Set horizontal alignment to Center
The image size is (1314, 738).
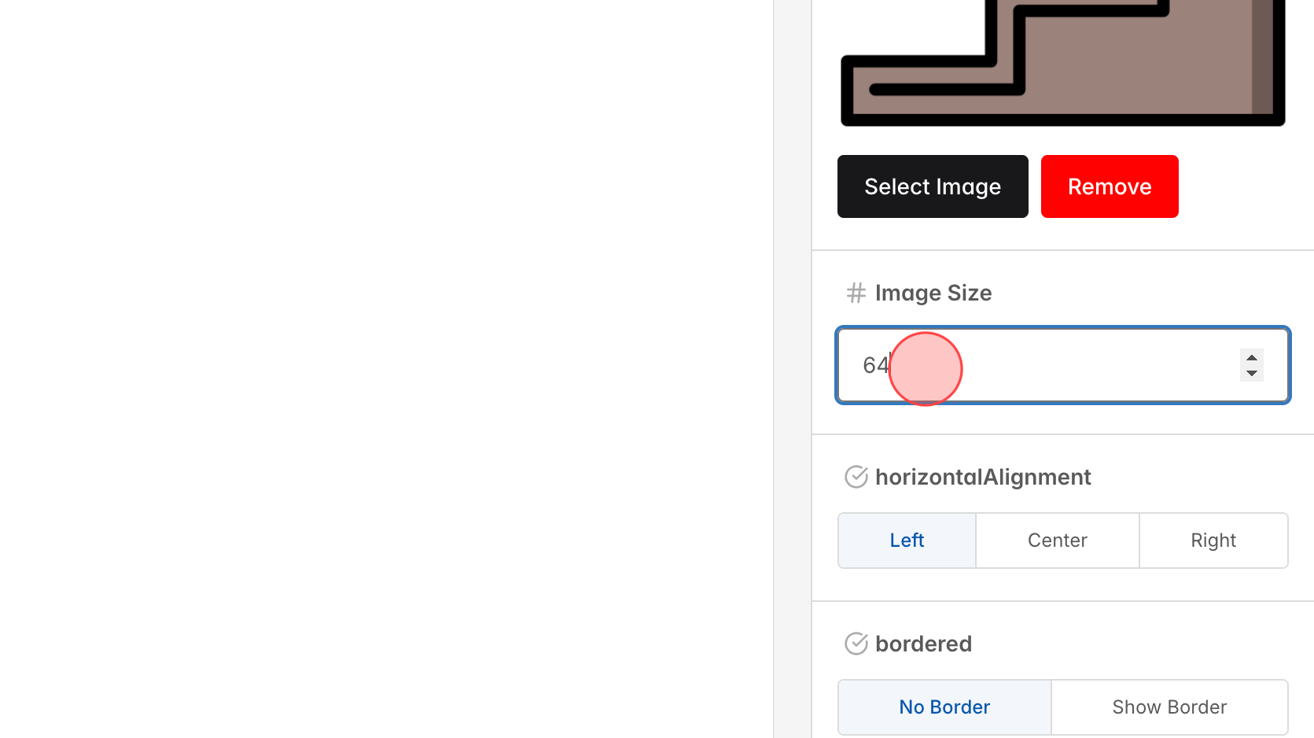click(1056, 541)
